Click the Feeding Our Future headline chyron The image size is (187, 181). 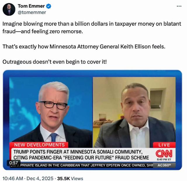(81, 155)
